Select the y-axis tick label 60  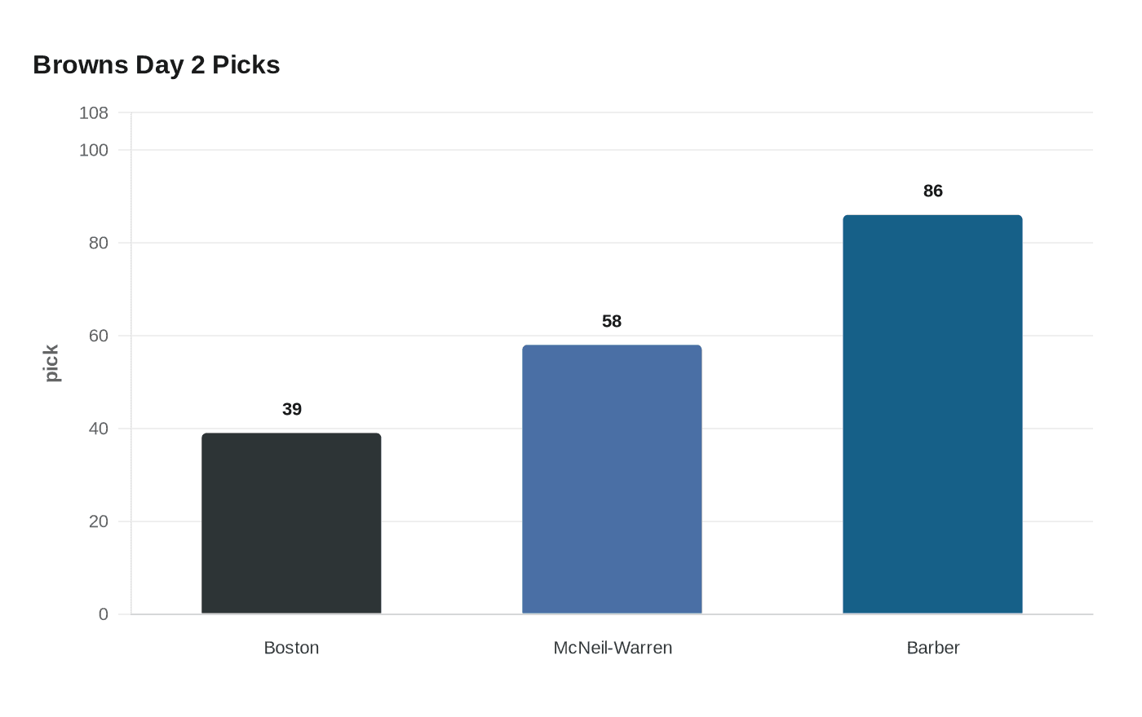point(99,336)
